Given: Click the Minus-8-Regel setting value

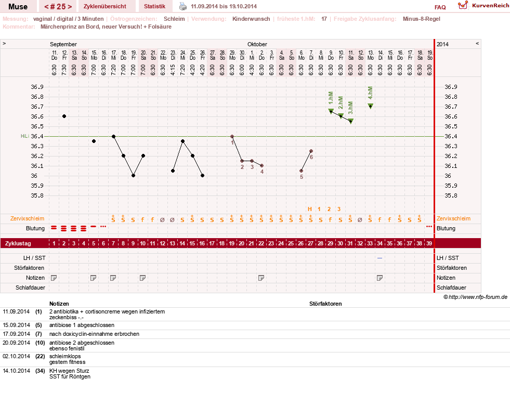Looking at the screenshot, I should click(x=422, y=19).
